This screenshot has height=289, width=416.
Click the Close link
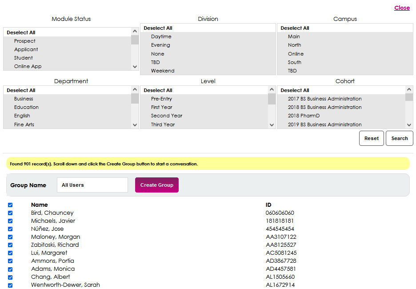[x=402, y=8]
